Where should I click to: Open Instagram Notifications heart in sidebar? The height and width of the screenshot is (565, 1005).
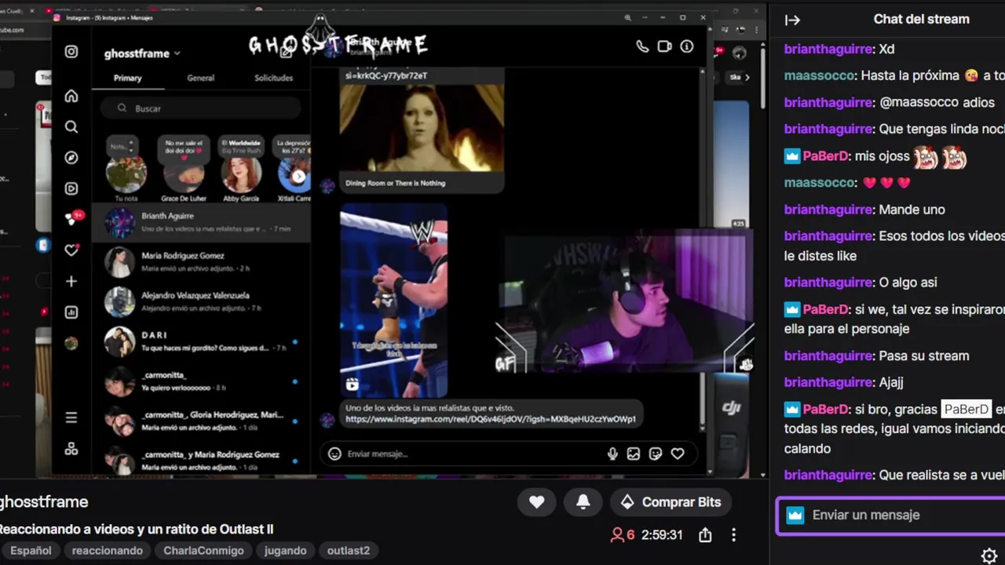71,250
